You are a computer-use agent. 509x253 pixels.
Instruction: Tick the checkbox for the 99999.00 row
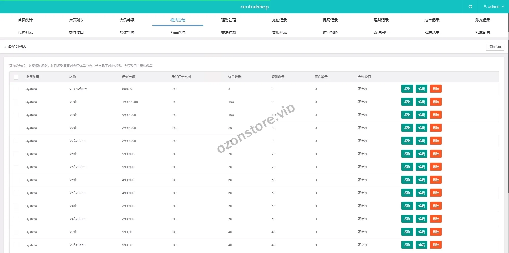(x=16, y=115)
